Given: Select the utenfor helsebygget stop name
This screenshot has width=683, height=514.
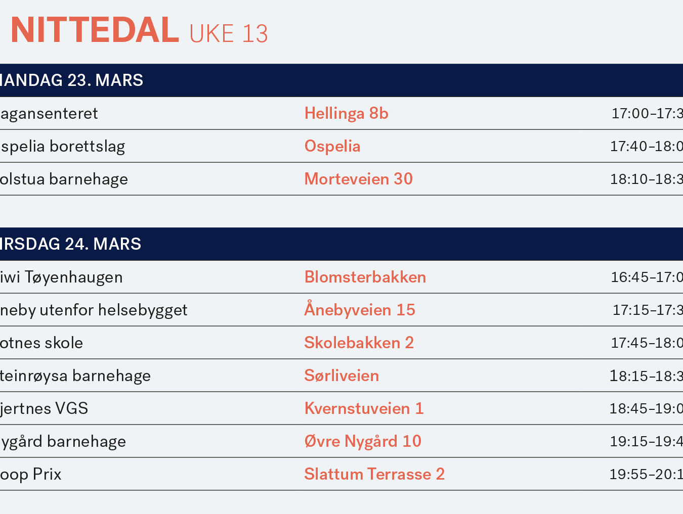Looking at the screenshot, I should (x=94, y=310).
